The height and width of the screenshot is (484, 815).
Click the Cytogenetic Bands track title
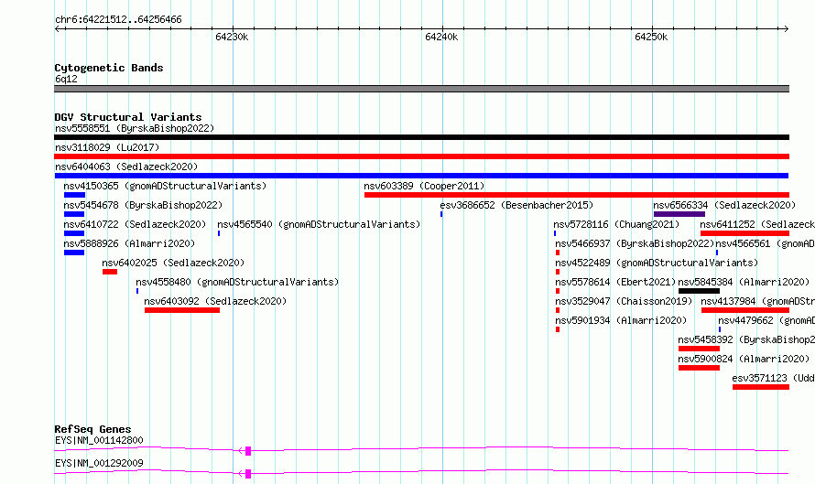point(109,68)
